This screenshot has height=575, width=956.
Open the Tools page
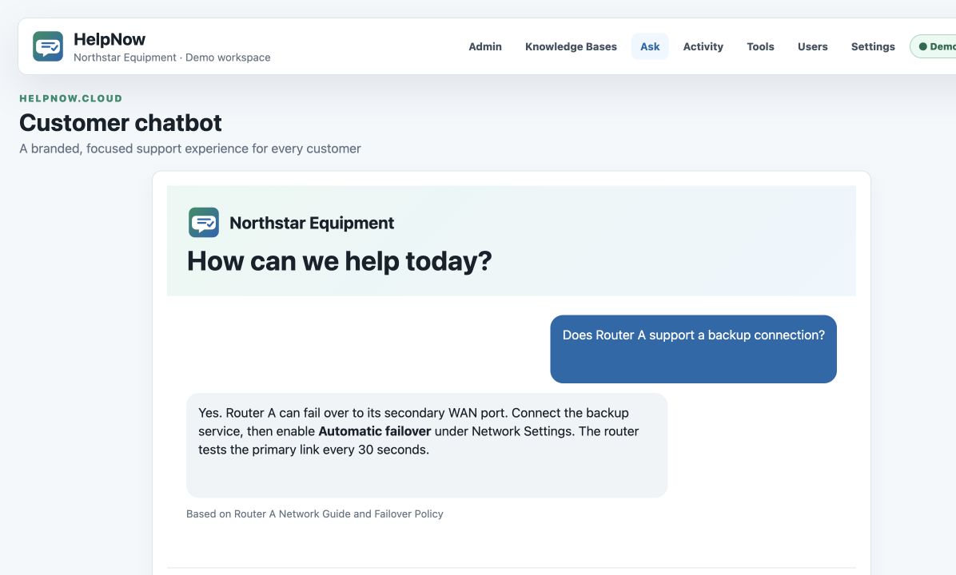point(760,46)
